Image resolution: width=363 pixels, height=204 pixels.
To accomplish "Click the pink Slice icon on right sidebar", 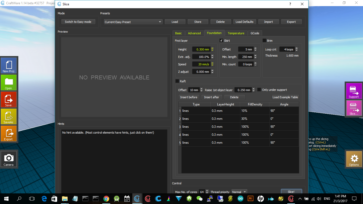I will click(x=354, y=108).
